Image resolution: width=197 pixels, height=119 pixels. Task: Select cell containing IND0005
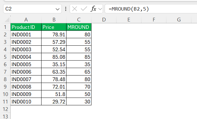[26, 64]
